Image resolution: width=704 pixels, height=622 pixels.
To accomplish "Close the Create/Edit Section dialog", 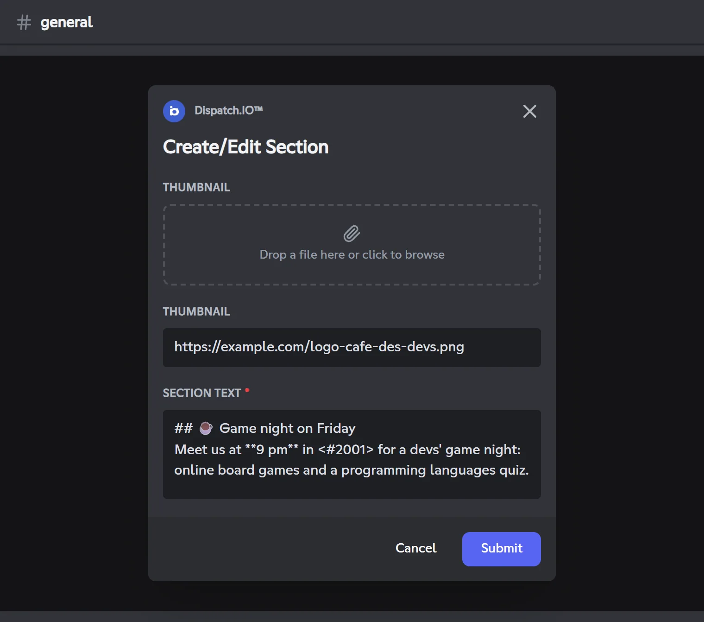I will point(529,111).
